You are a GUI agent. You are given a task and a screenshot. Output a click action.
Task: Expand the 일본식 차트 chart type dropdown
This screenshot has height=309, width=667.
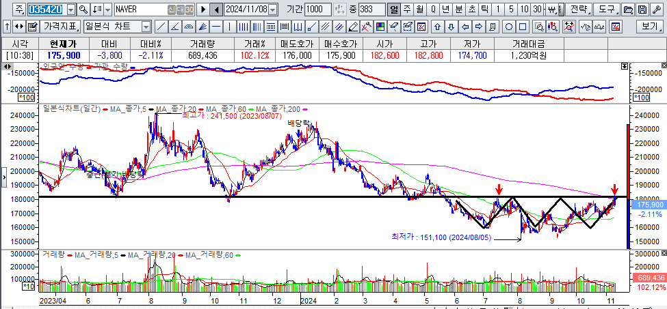point(146,27)
